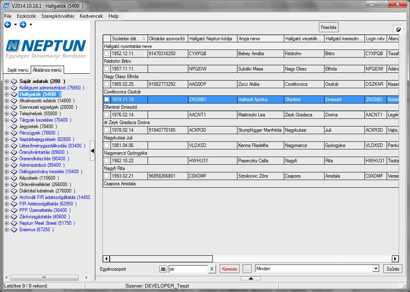Image resolution: width=410 pixels, height=292 pixels.
Task: Switch to the Saját menü tab
Action: point(18,70)
